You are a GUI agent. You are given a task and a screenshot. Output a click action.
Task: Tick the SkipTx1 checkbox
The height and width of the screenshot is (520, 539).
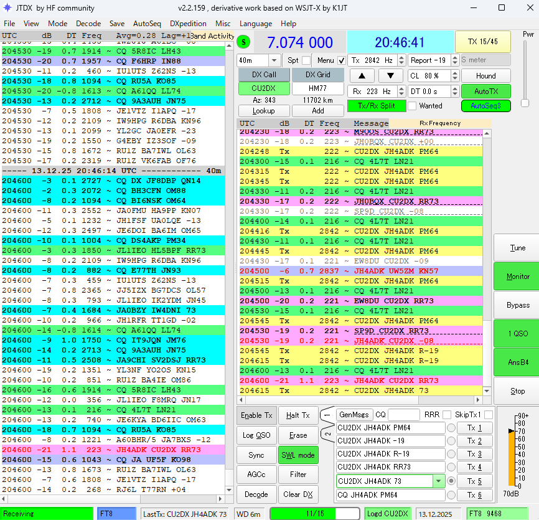[488, 415]
